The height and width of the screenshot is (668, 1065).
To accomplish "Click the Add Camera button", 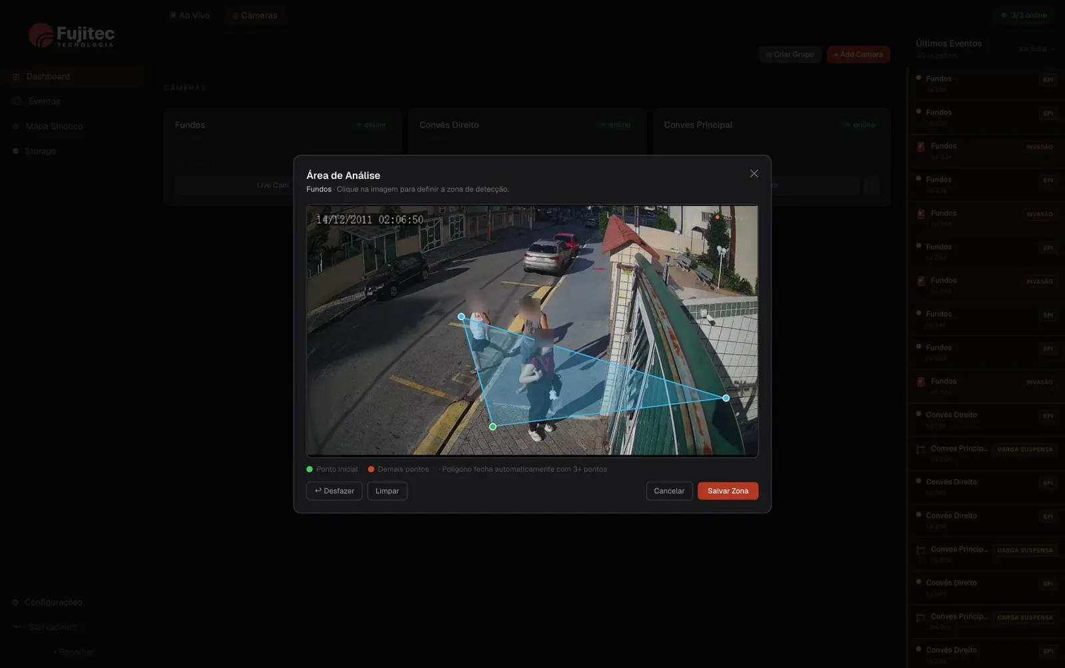I will [859, 55].
